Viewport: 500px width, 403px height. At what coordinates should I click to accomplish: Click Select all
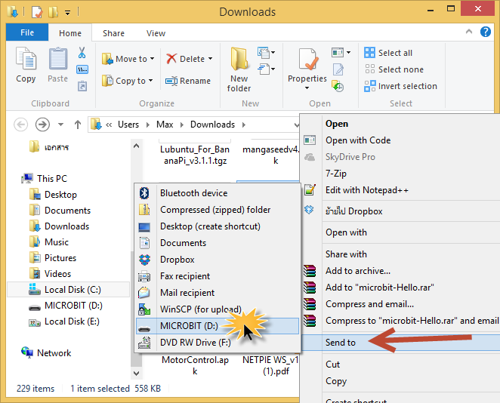coord(388,53)
